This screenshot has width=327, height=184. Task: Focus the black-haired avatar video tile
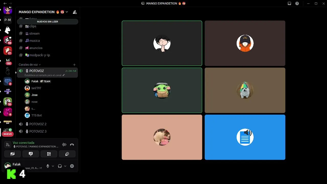coord(162,43)
